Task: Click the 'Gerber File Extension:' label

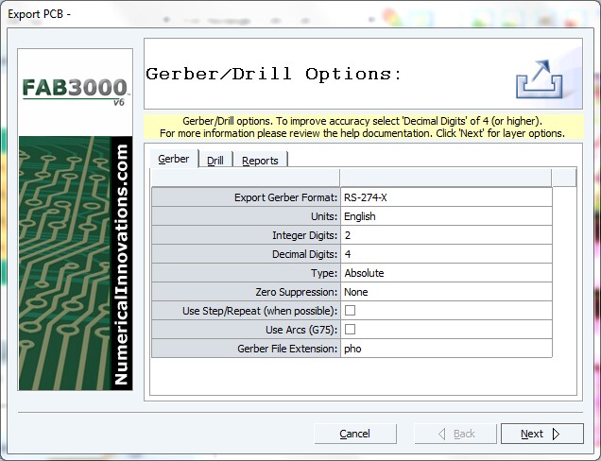Action: (x=287, y=349)
